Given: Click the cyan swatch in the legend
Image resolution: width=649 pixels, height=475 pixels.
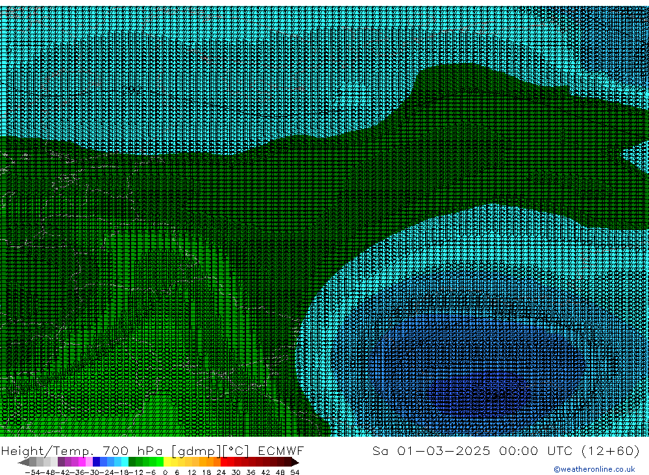Looking at the screenshot, I should pos(125,462).
